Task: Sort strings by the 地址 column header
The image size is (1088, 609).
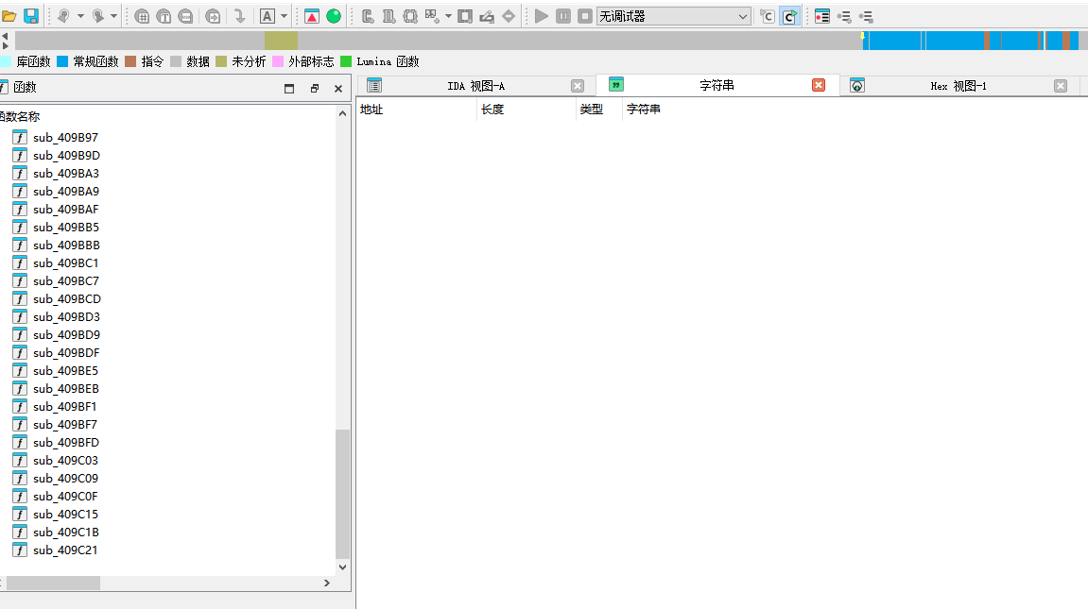Action: pos(372,110)
